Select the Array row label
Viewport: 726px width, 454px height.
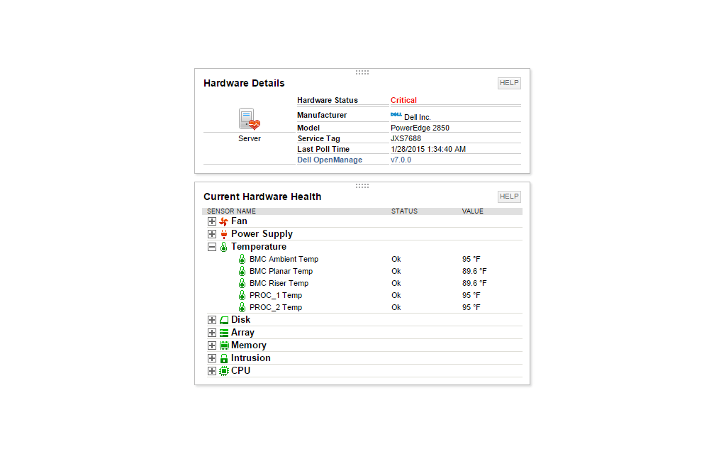[242, 333]
